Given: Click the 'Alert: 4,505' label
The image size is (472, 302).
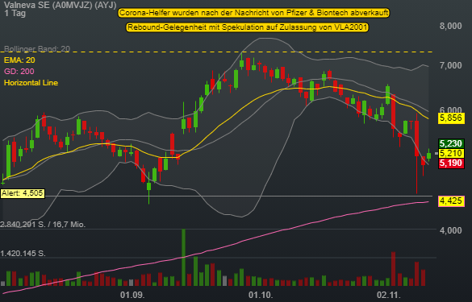Looking at the screenshot, I should pos(23,193).
